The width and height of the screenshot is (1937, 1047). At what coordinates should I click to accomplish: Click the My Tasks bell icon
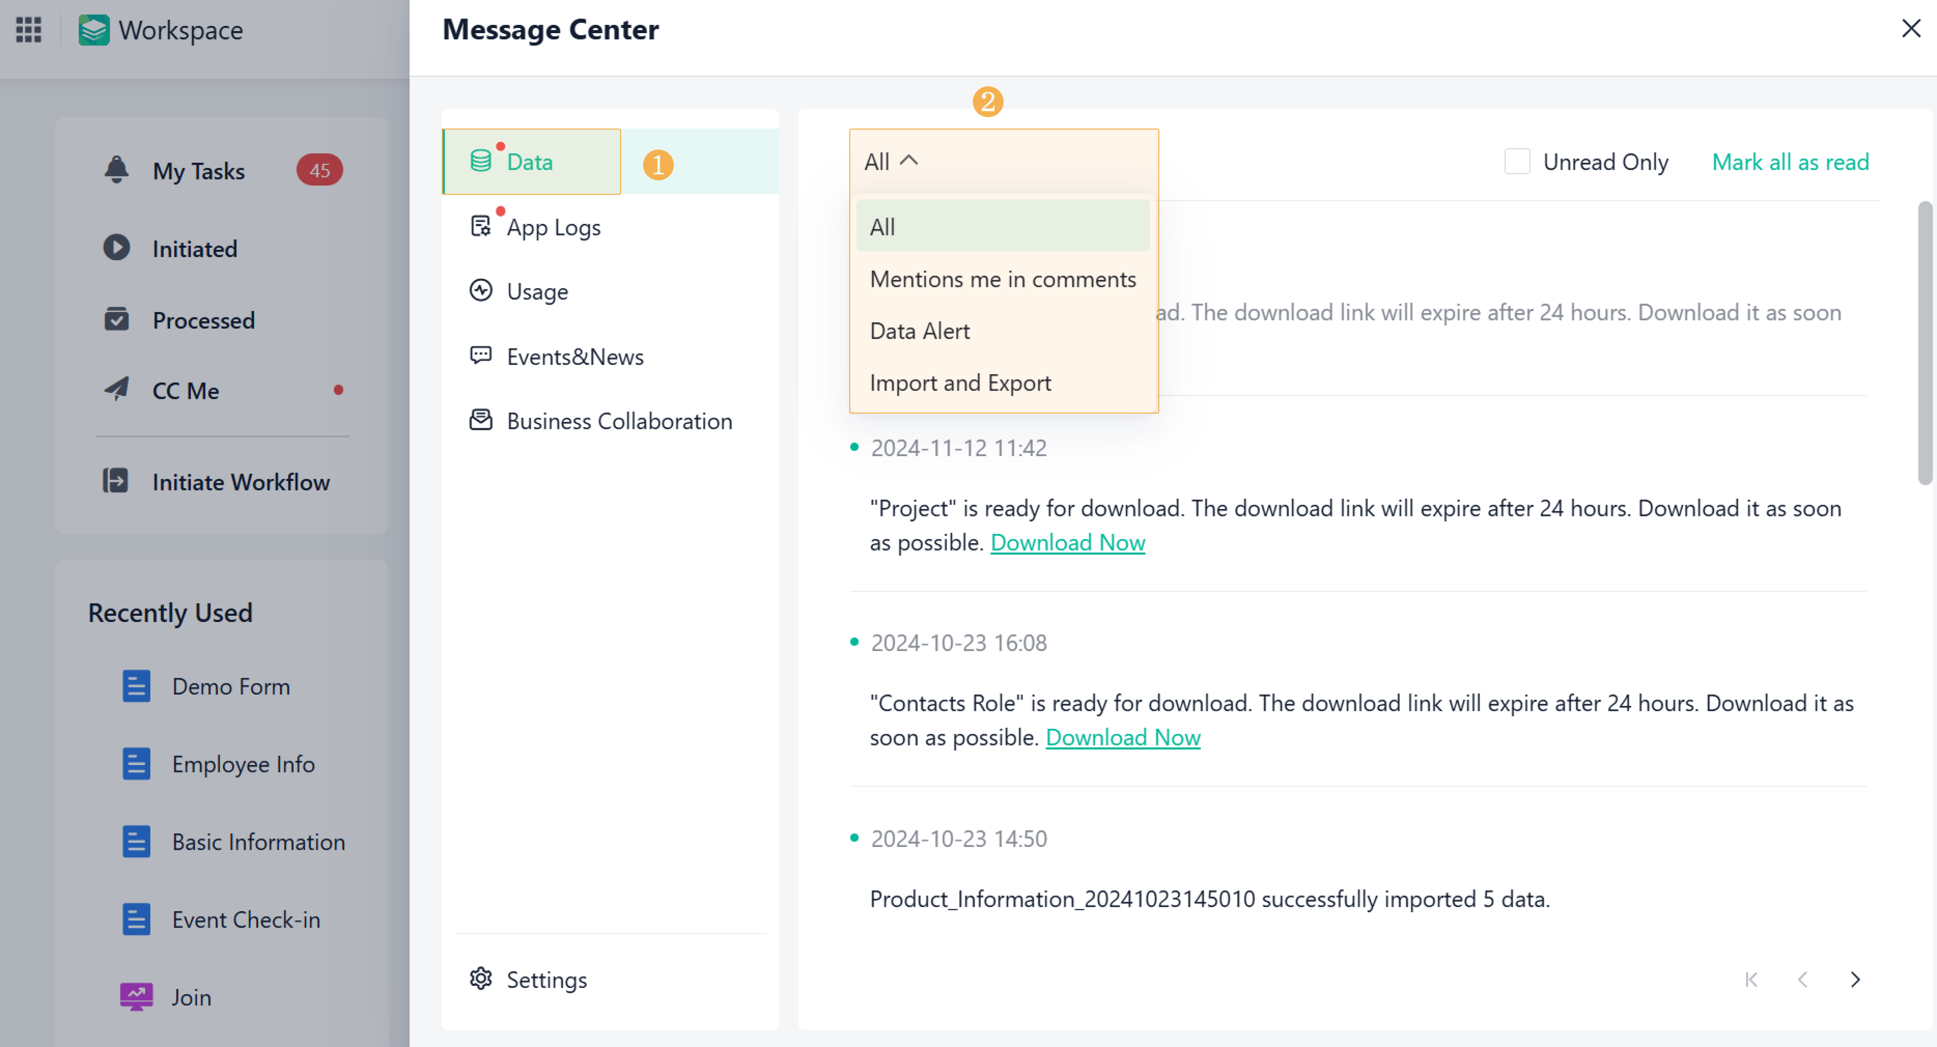(117, 170)
